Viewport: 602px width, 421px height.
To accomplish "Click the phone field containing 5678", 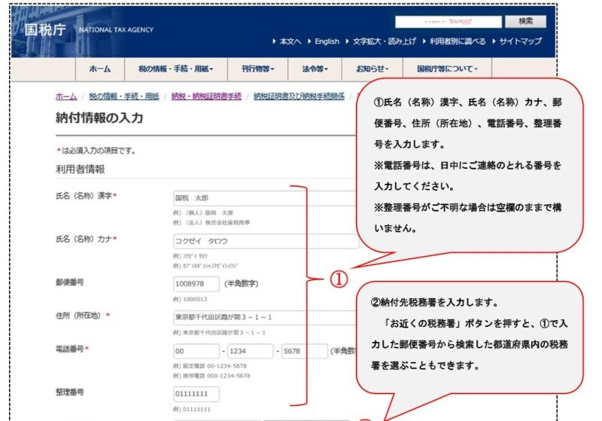I will [x=305, y=351].
